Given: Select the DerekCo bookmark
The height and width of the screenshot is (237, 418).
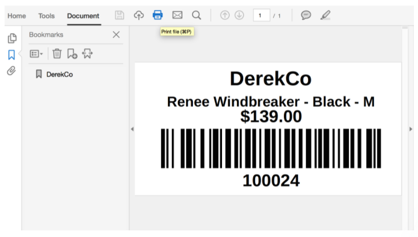Looking at the screenshot, I should click(59, 74).
